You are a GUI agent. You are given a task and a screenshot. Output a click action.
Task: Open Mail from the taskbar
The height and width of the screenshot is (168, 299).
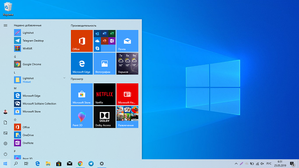click(x=69, y=164)
